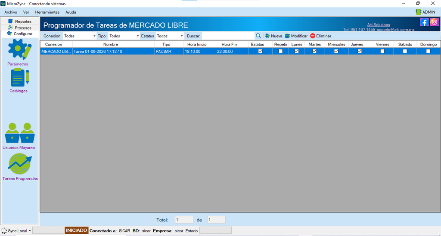Open the Herramientas menu
The image size is (441, 236).
[x=47, y=12]
